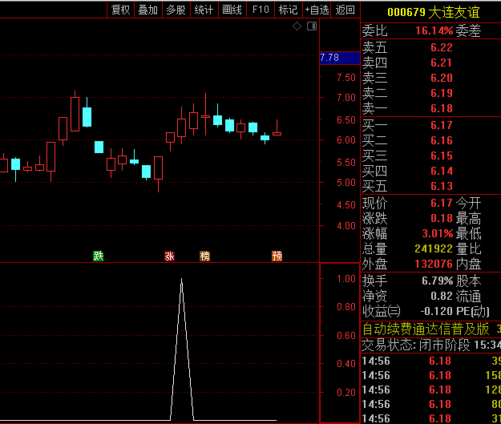Click the 标记 mark button

tap(289, 10)
